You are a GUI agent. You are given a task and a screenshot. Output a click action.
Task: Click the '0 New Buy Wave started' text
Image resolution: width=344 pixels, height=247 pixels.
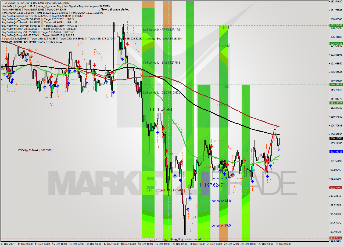(x=185, y=239)
